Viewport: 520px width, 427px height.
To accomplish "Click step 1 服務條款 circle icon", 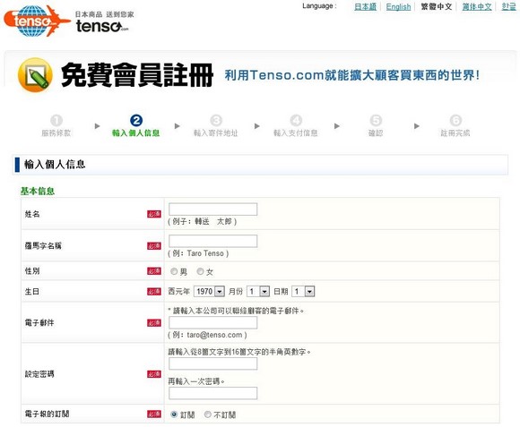I will pyautogui.click(x=56, y=121).
